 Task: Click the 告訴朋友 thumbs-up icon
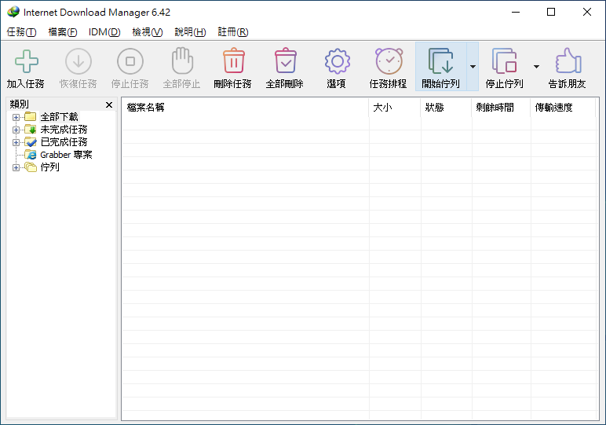(x=568, y=61)
